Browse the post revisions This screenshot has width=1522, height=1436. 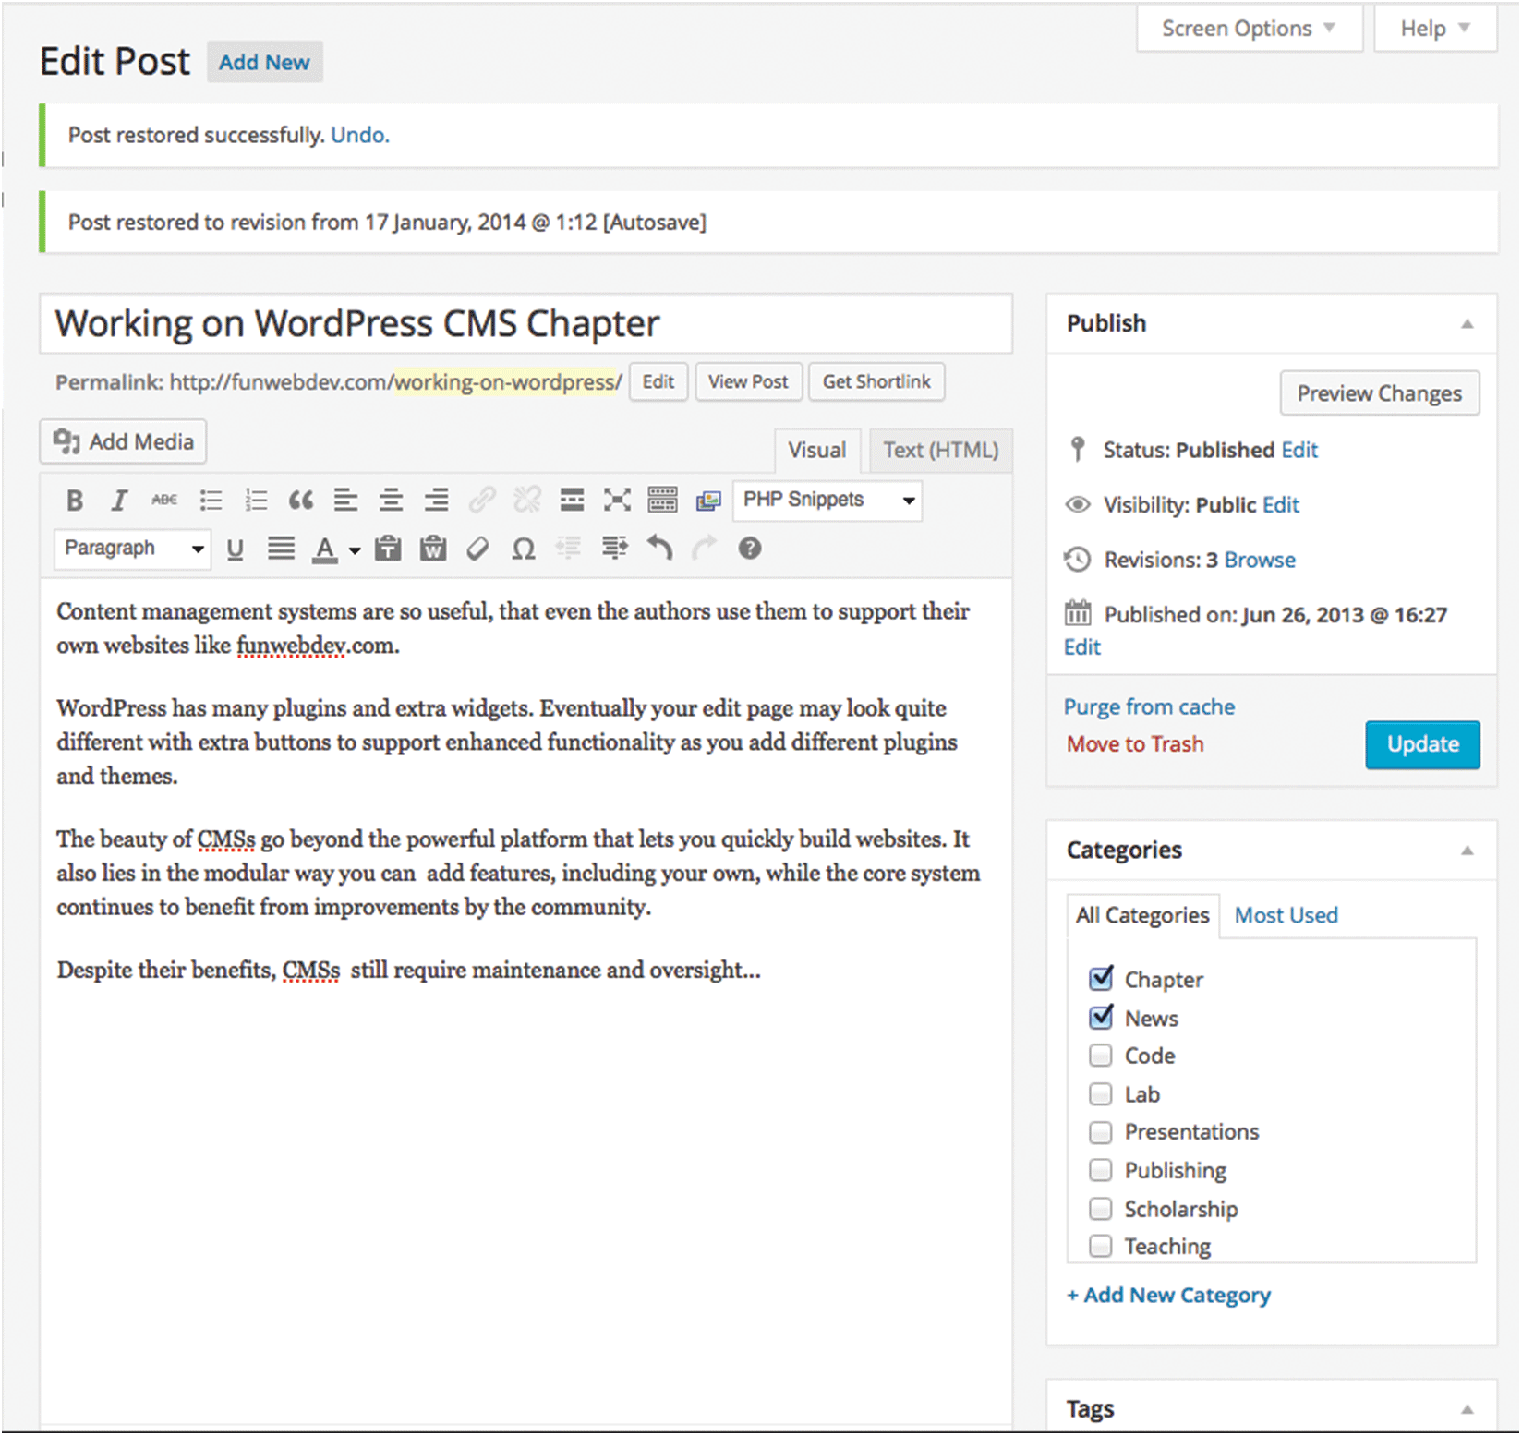[x=1260, y=560]
